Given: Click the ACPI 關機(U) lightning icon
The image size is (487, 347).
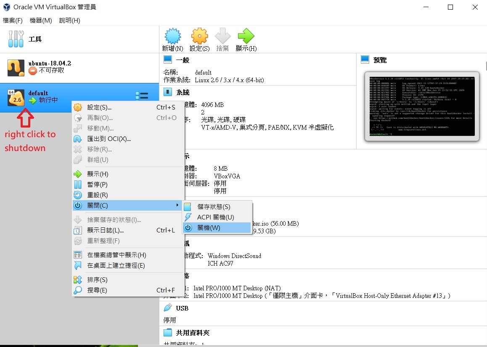Looking at the screenshot, I should click(188, 217).
